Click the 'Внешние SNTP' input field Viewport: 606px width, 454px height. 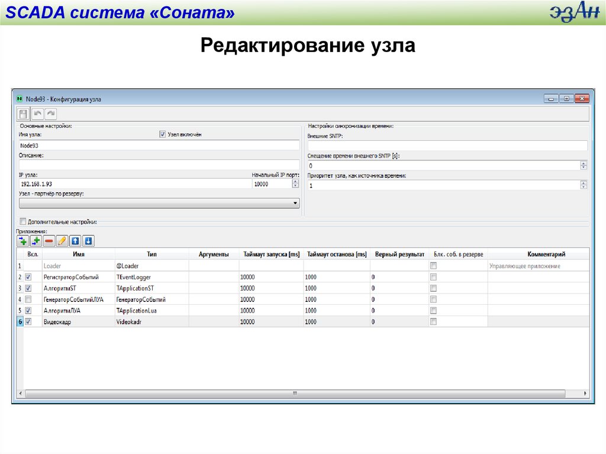(447, 146)
